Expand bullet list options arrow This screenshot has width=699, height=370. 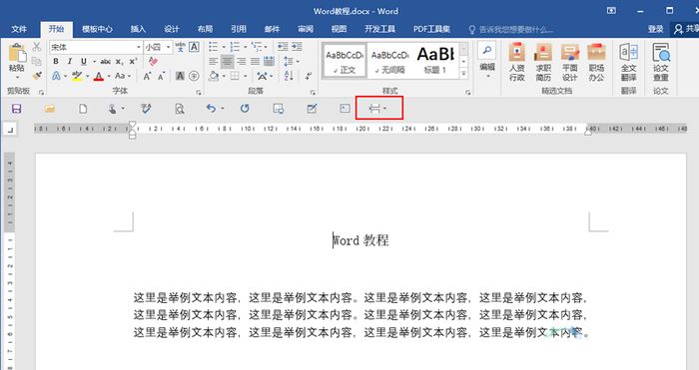pyautogui.click(x=224, y=47)
